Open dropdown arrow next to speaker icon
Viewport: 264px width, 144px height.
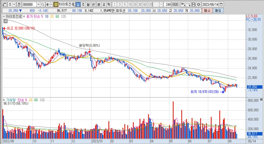(51, 5)
